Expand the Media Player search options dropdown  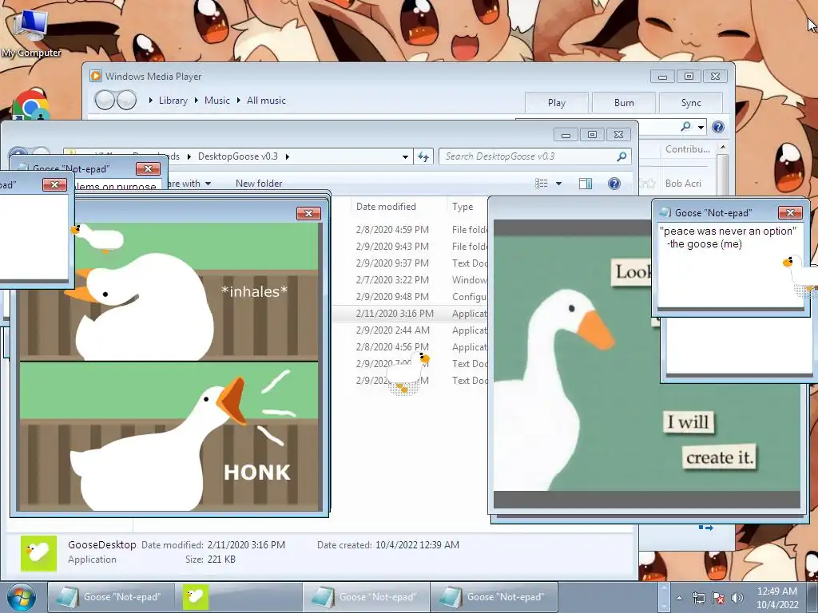point(701,127)
